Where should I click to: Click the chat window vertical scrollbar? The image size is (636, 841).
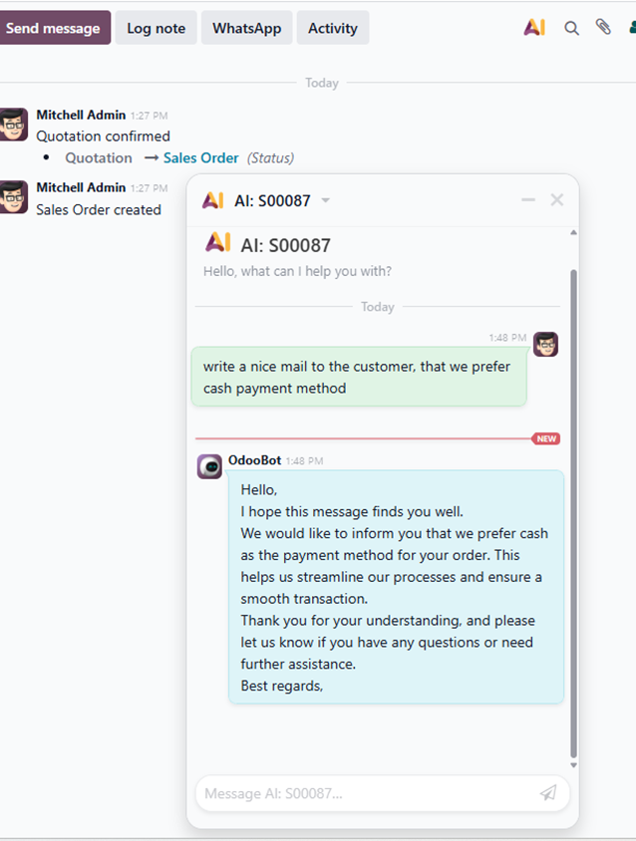[x=573, y=498]
